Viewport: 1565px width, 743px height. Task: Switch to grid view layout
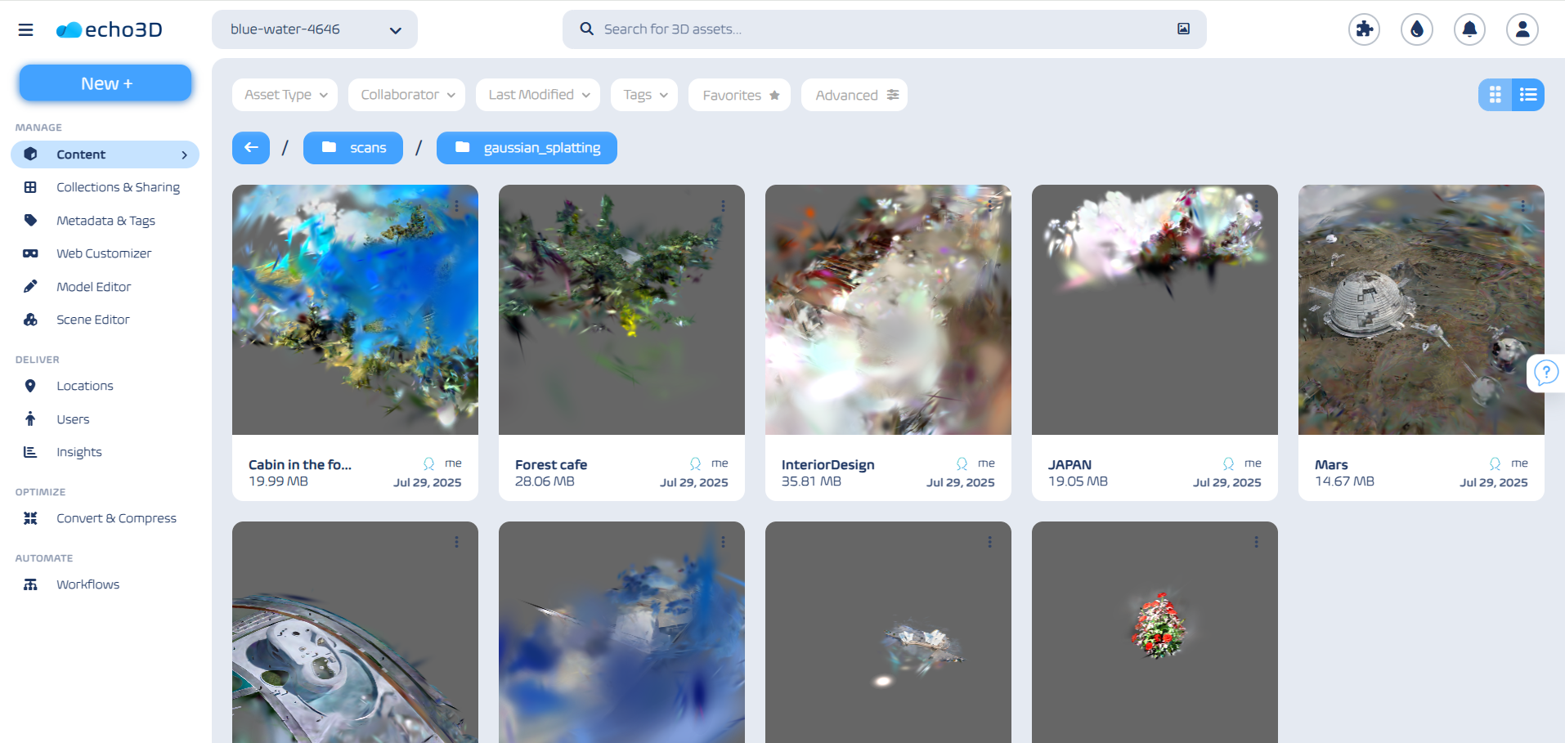tap(1495, 94)
